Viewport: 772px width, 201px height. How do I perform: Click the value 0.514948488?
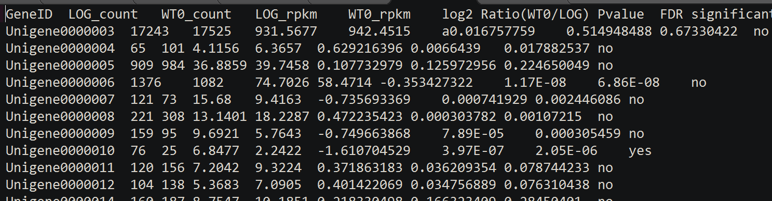point(609,31)
